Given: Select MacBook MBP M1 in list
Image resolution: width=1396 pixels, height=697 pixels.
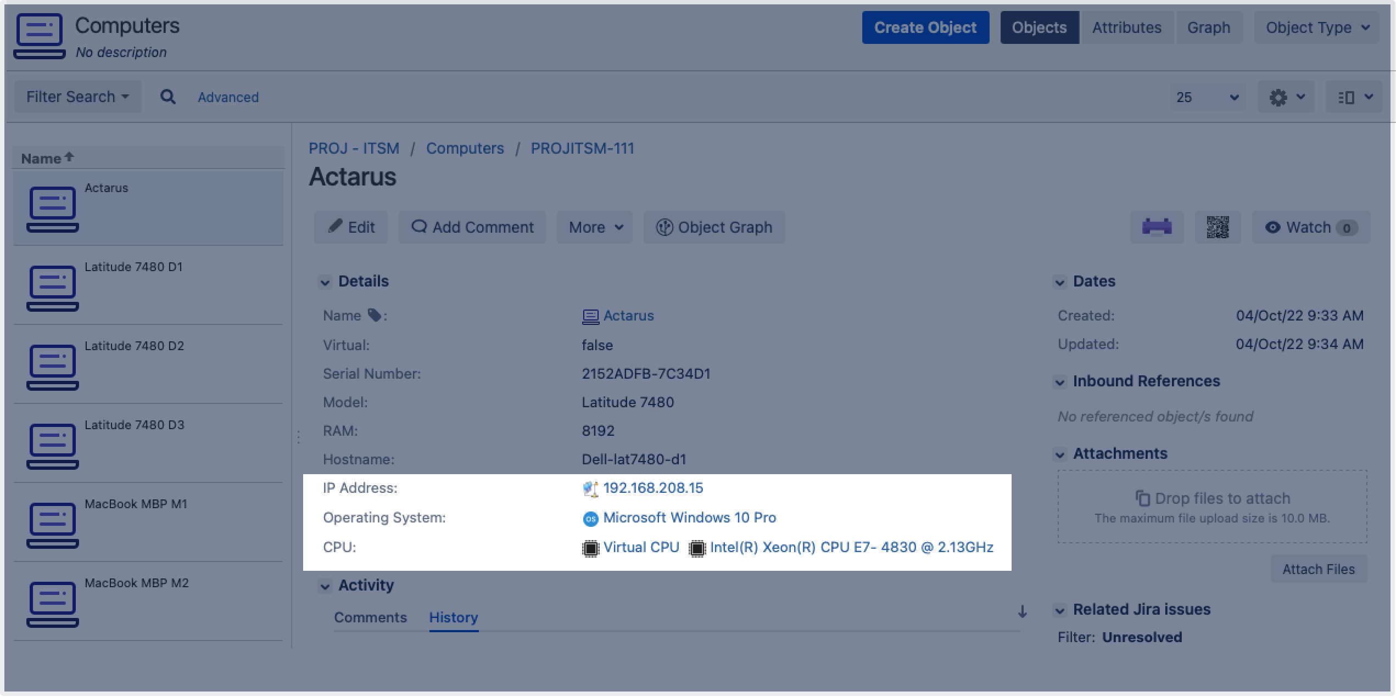Looking at the screenshot, I should click(x=136, y=504).
